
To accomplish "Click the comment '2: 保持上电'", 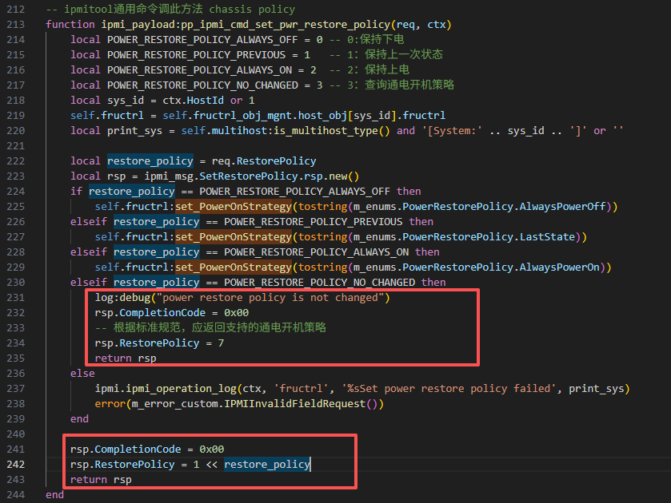I will tap(377, 69).
